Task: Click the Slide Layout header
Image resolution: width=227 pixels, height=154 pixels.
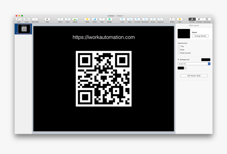Action: tap(194, 25)
